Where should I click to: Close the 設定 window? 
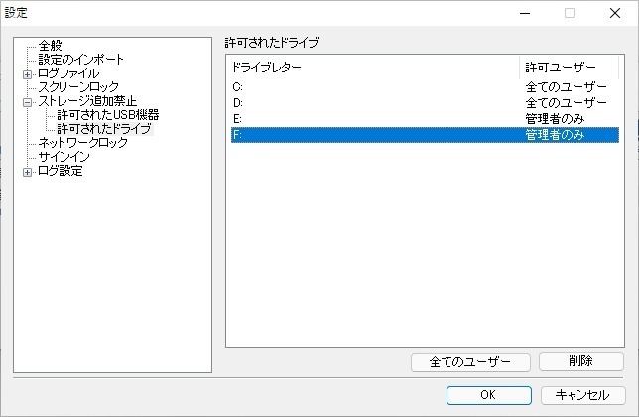(x=615, y=13)
